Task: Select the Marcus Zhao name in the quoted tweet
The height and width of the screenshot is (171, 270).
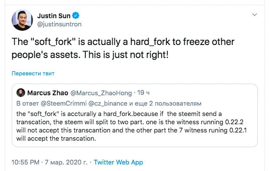Action: pyautogui.click(x=48, y=93)
